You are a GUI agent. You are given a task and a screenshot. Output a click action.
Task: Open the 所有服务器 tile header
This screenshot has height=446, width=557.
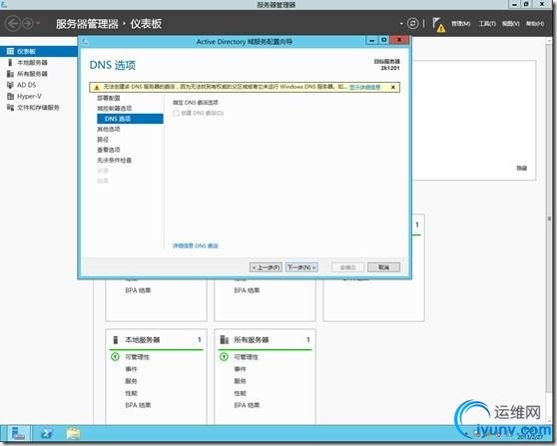click(265, 340)
